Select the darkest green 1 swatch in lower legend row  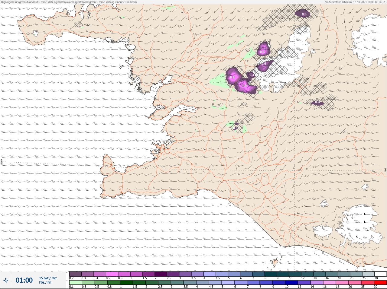tap(126, 282)
